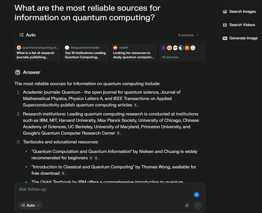The image size is (262, 213).
Task: Open the reddit source card
Action: 134,52
